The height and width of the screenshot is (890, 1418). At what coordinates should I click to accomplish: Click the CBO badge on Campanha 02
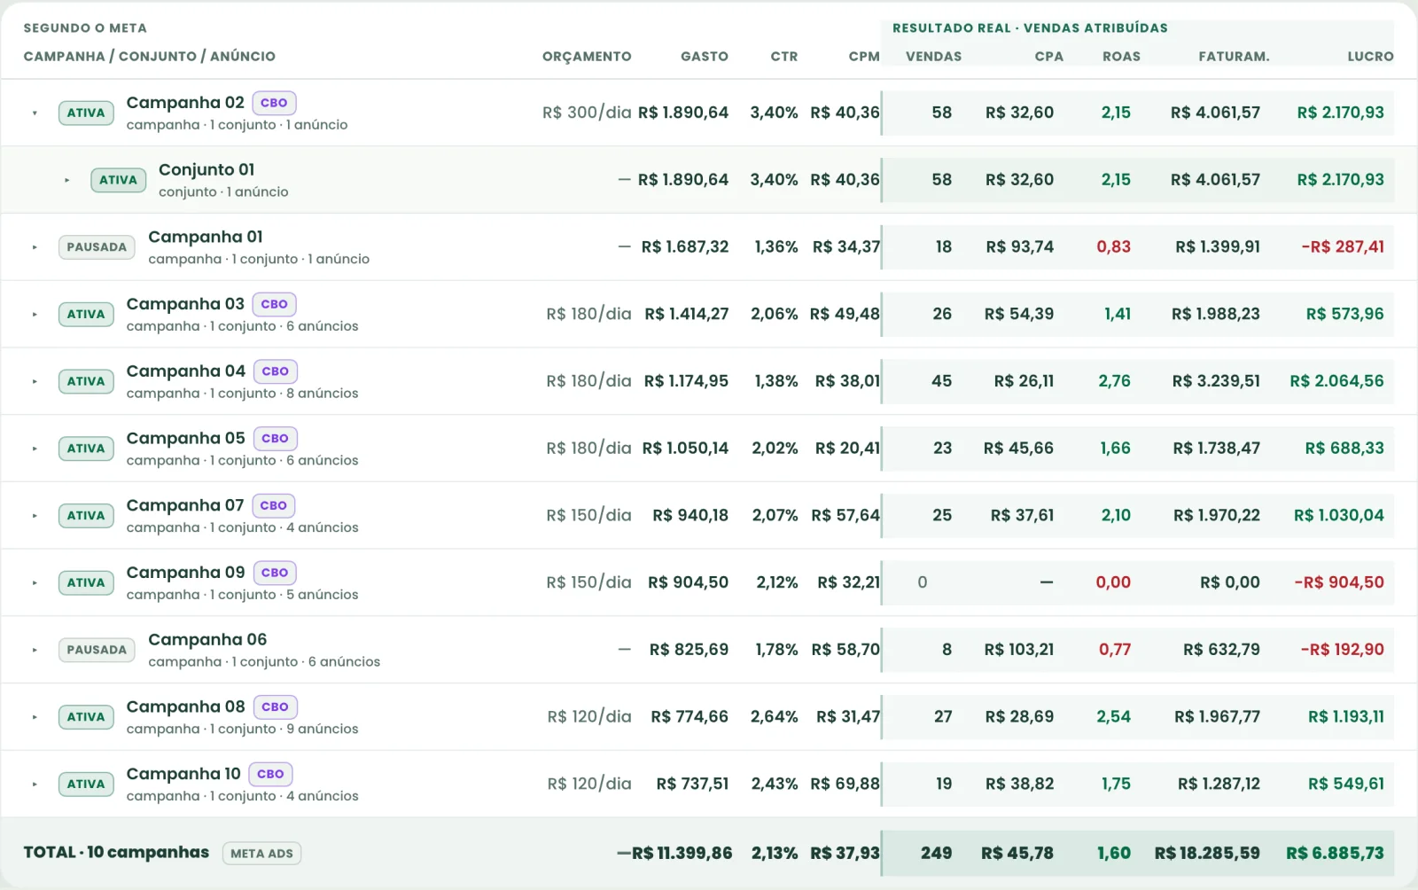274,103
